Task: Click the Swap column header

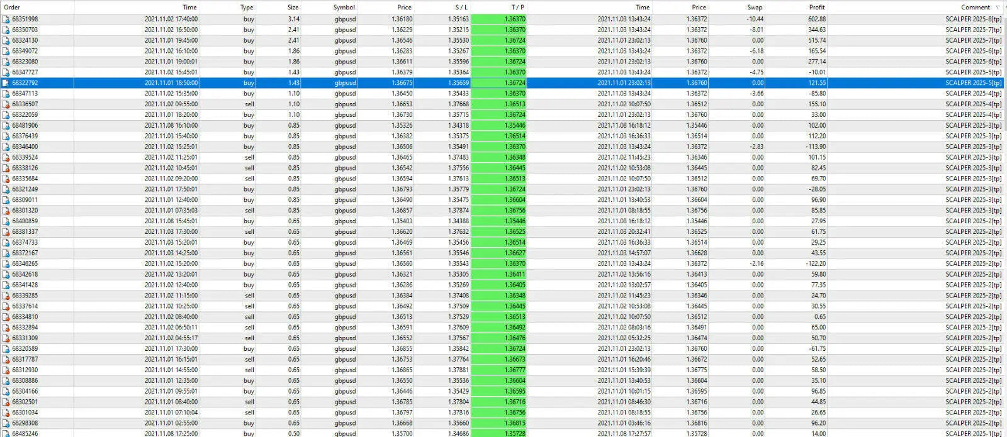Action: point(755,8)
